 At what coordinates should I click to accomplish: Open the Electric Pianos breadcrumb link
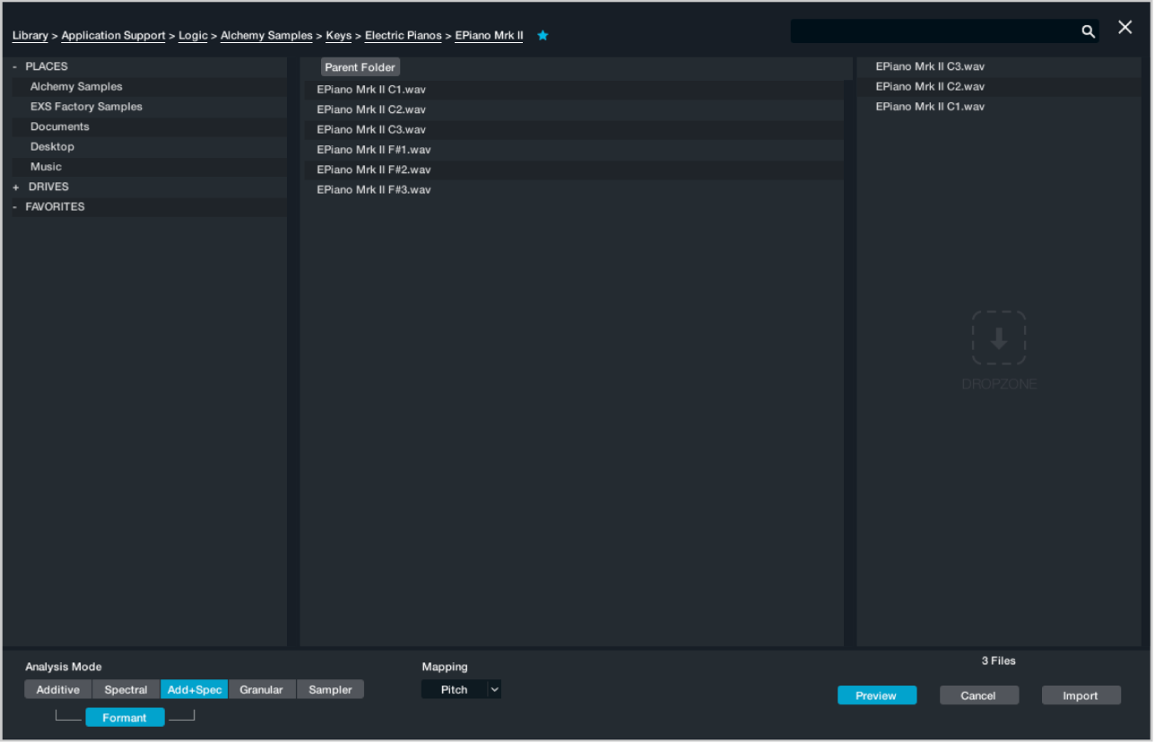(403, 35)
